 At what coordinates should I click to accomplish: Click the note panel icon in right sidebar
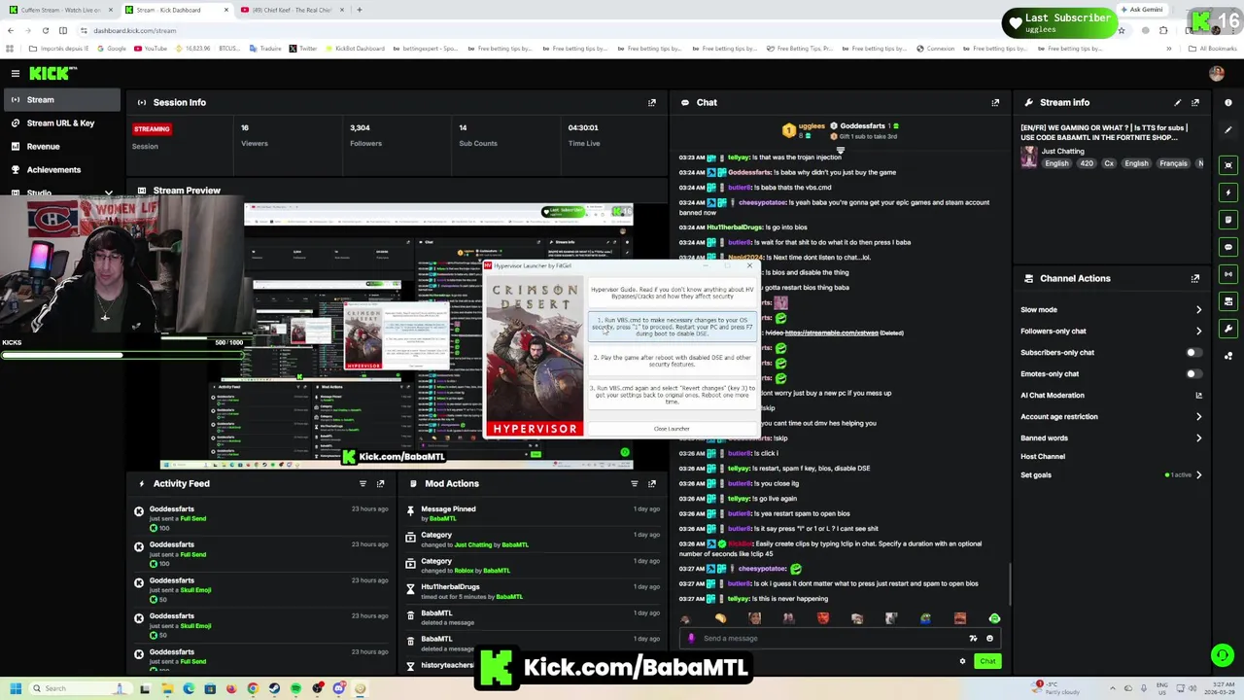1228,220
